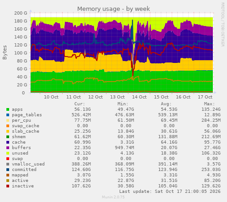Click the lime unused legend swatch
The width and height of the screenshot is (227, 202).
coord(8,153)
